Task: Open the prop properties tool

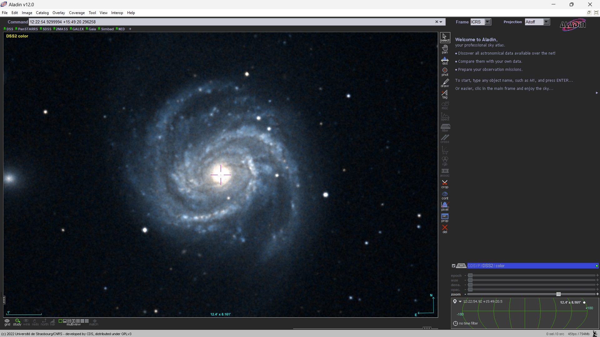Action: tap(445, 218)
